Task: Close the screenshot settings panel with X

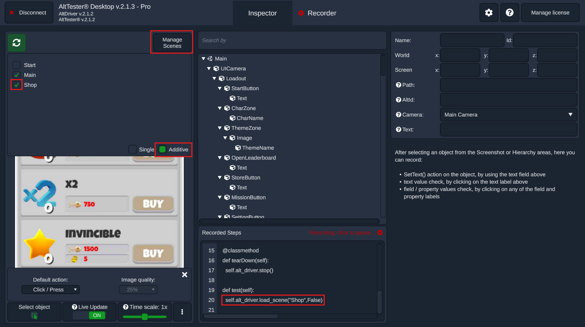Action: (184, 275)
